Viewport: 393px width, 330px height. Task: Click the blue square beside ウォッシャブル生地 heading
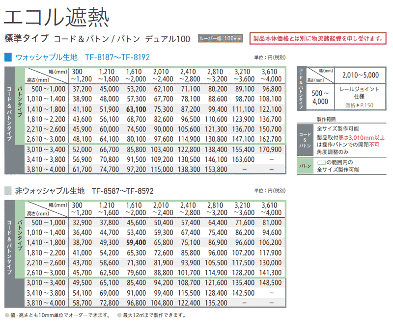point(7,57)
